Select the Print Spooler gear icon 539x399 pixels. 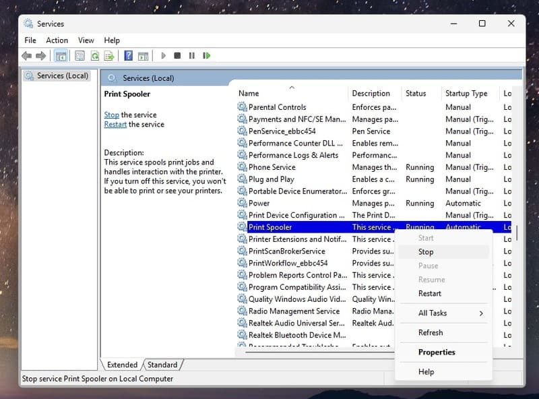[x=242, y=227]
